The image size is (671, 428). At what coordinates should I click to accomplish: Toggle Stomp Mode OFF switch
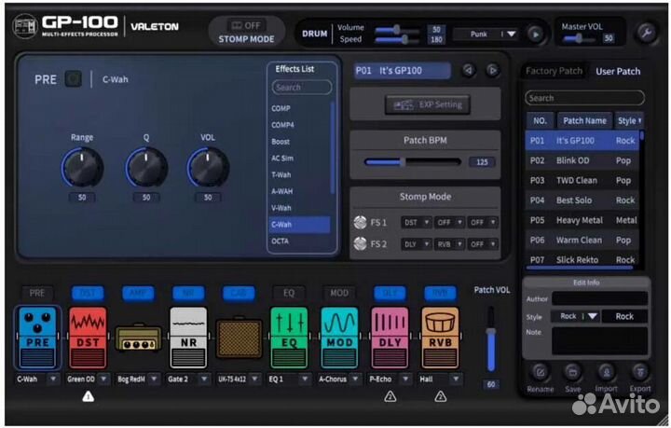246,25
